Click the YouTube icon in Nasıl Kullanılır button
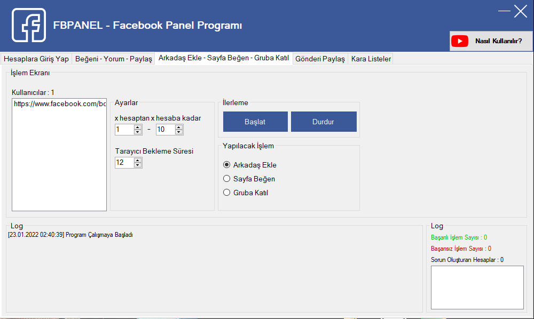The width and height of the screenshot is (534, 319). 459,41
